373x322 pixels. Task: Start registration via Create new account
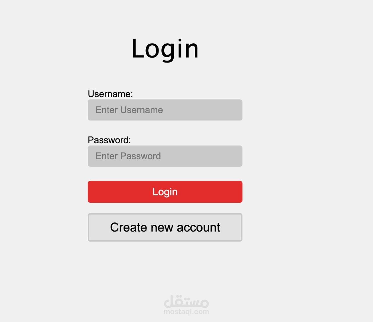165,227
